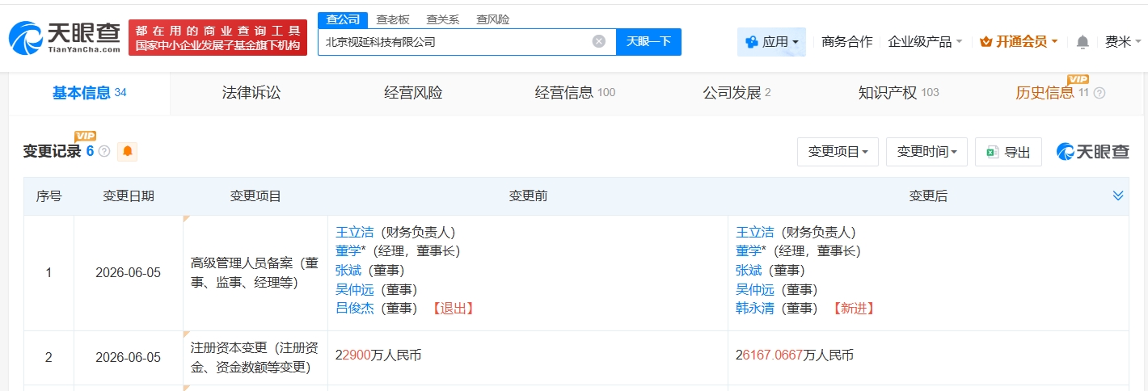This screenshot has width=1148, height=391.
Task: Switch to the 查关系 search tab
Action: point(441,19)
